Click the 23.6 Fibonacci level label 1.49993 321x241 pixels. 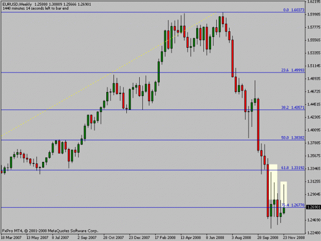293,70
